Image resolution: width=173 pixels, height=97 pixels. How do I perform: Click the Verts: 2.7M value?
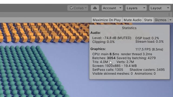click(125, 62)
